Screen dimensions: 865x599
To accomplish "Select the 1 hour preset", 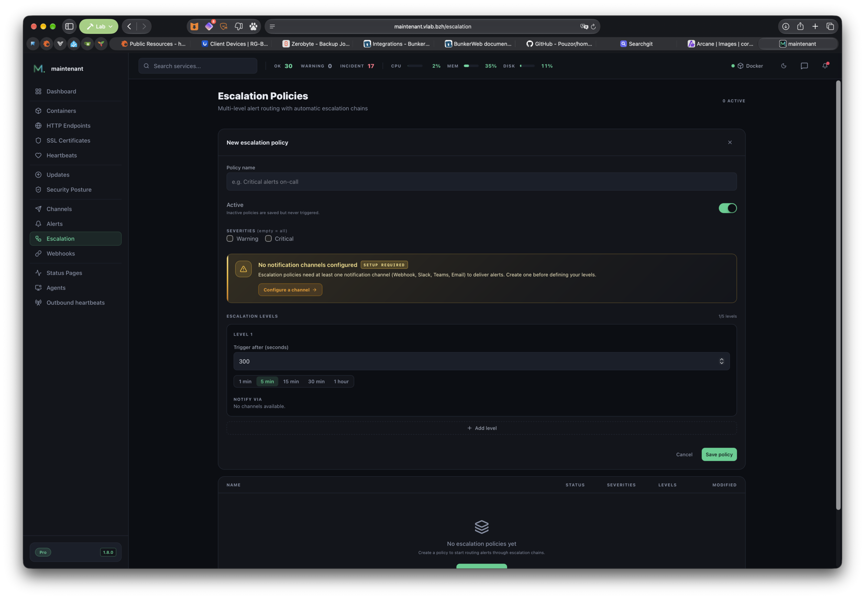I will click(341, 382).
